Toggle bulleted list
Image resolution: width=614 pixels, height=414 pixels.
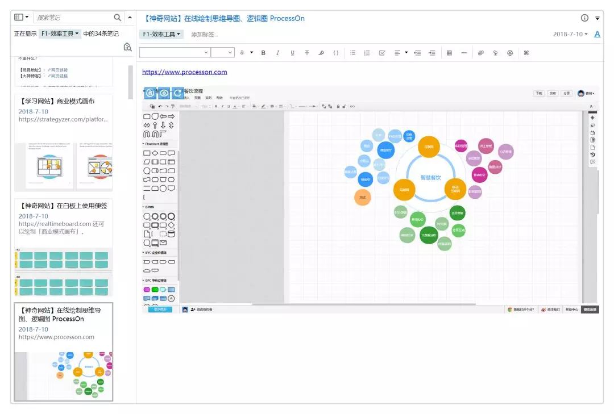click(x=353, y=53)
